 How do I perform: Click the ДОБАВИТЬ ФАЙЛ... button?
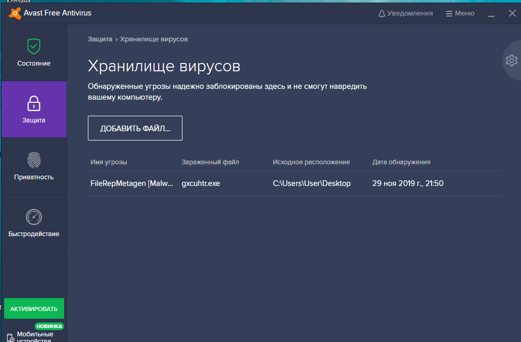pos(135,128)
